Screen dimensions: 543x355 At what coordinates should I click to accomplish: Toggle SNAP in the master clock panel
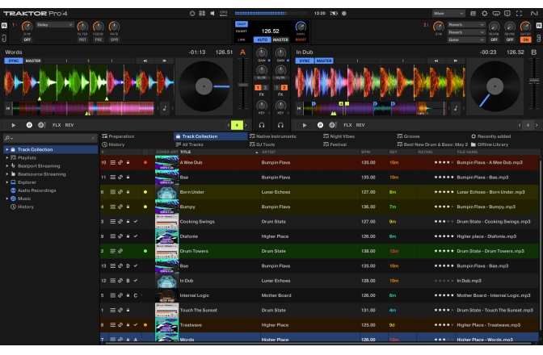tap(242, 24)
